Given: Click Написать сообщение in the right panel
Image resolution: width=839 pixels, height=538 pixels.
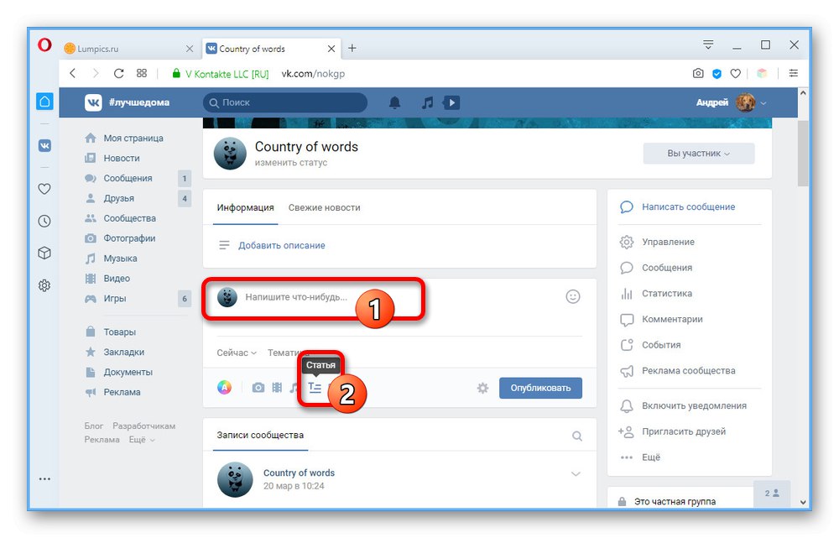Looking at the screenshot, I should [688, 207].
